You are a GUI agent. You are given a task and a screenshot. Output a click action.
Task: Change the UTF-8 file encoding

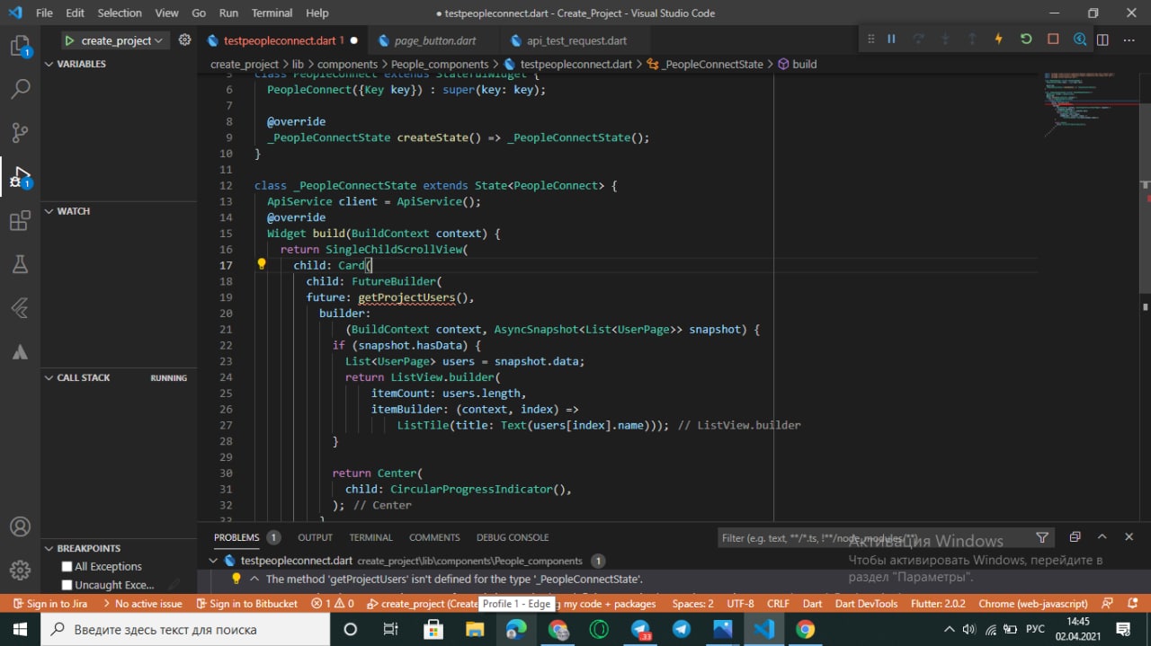point(740,604)
